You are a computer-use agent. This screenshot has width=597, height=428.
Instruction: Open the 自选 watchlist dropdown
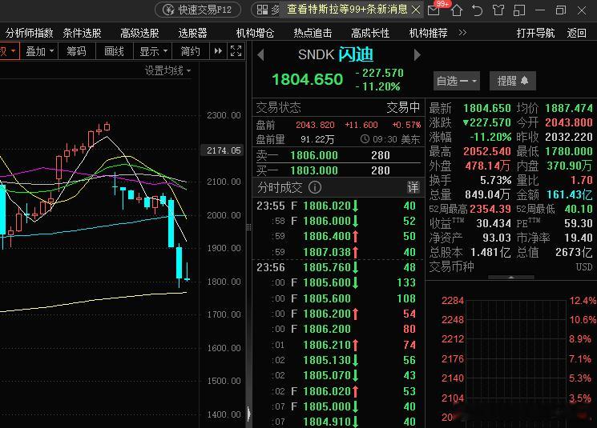pos(457,81)
